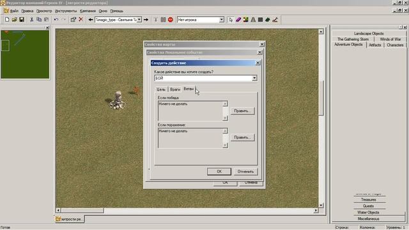Close the Создать действие dialog
The image size is (409, 230).
tap(258, 63)
